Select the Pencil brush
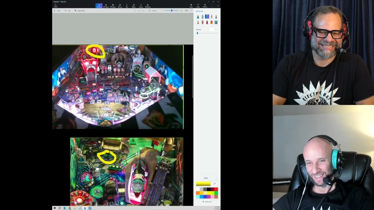 click(x=198, y=22)
